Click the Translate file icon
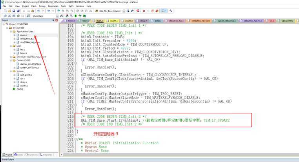Image resolution: width=299 pixels, height=162 pixels. (5, 16)
